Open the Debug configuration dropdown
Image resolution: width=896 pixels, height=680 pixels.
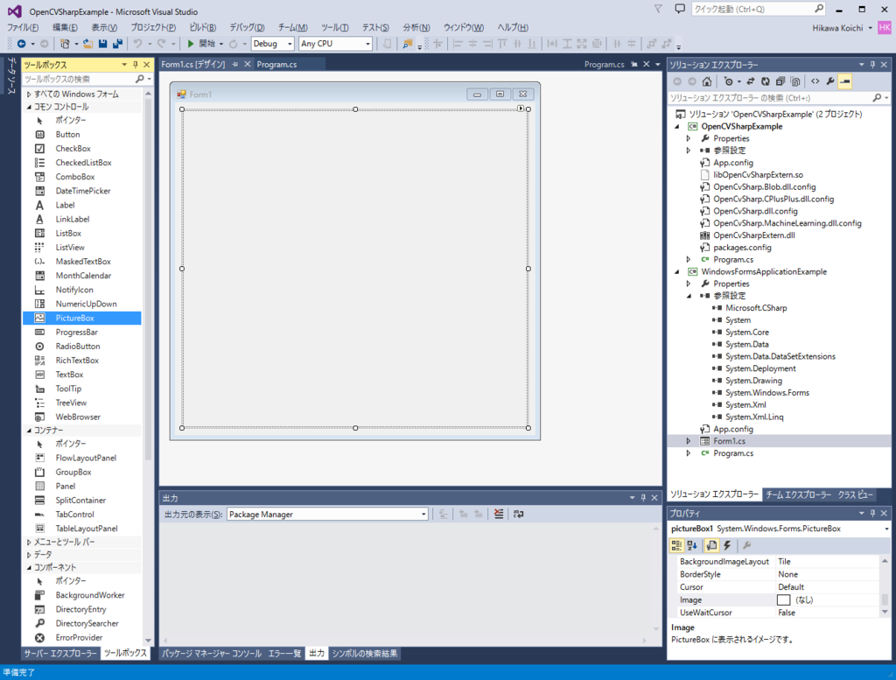pos(290,44)
